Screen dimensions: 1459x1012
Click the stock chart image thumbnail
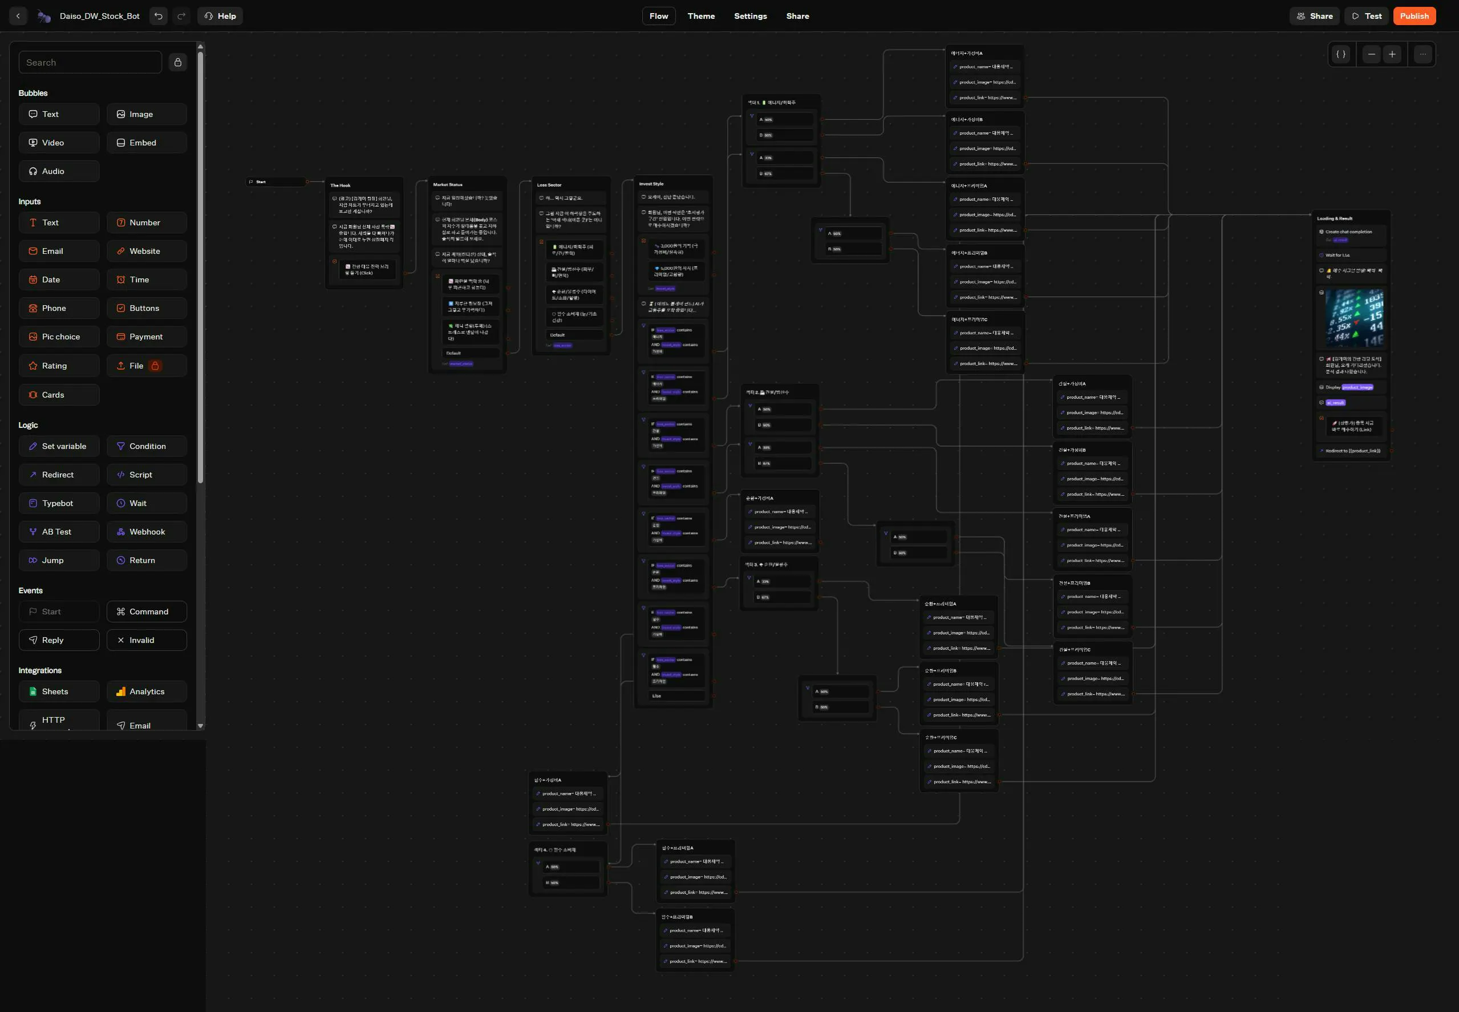1355,318
